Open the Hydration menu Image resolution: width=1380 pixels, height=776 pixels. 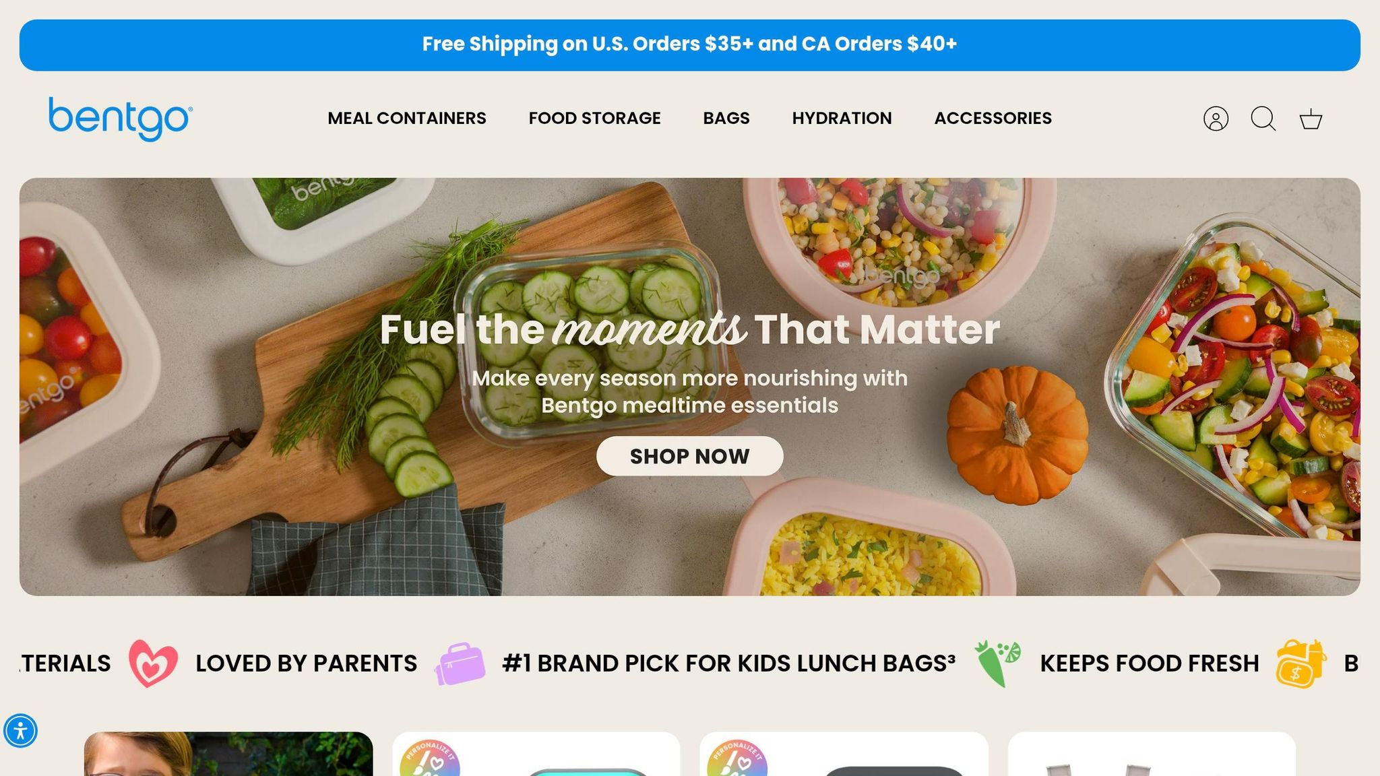842,118
